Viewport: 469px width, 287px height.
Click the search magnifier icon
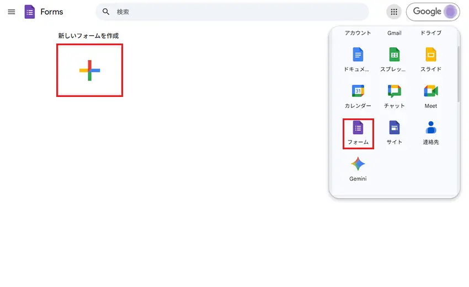click(106, 12)
